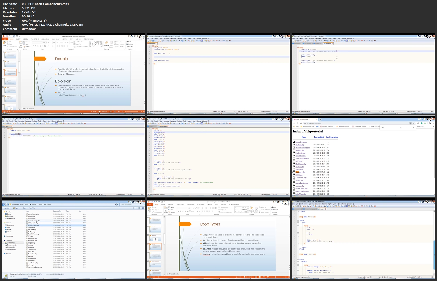The image size is (437, 281).
Task: Sort Explorer files by the Date modified column
Action: click(57, 211)
